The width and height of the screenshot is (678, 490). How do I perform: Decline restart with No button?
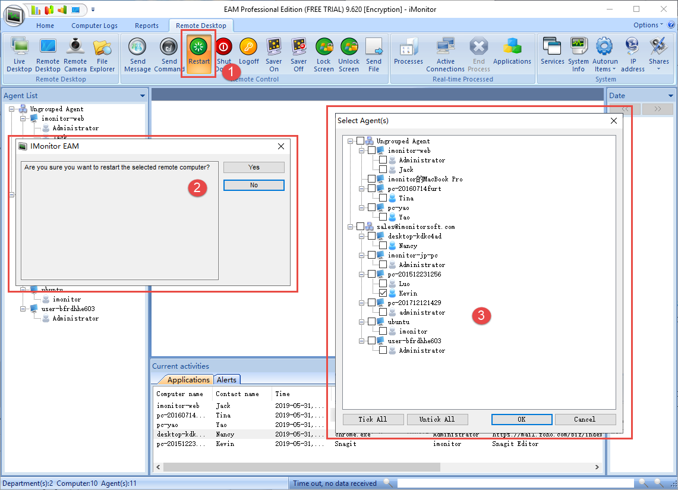click(x=254, y=186)
